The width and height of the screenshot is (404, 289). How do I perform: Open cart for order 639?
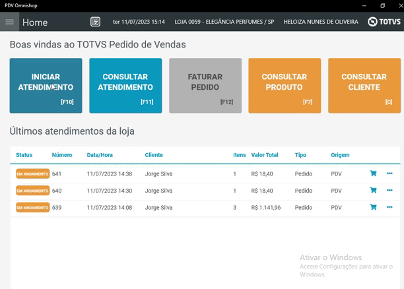coord(373,207)
